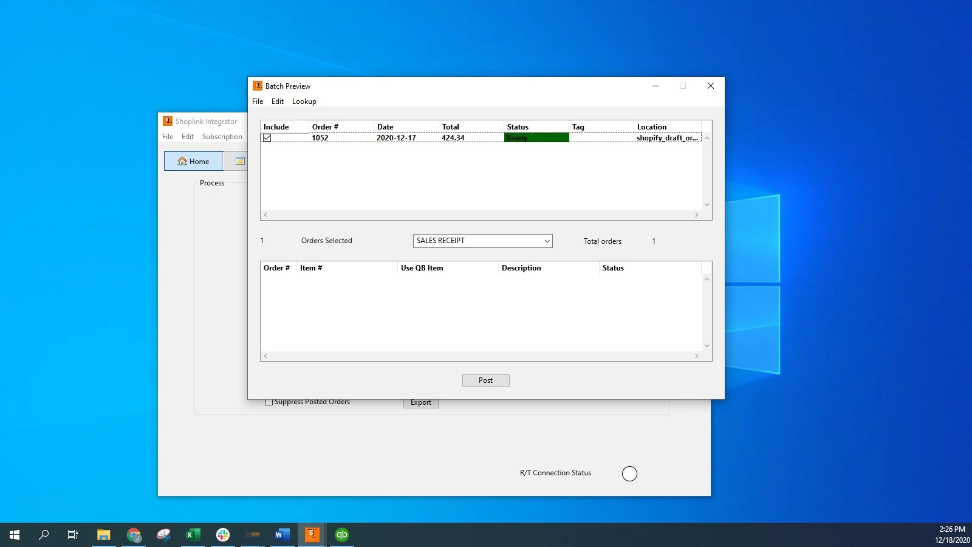Launch Excel from the taskbar
Image resolution: width=972 pixels, height=547 pixels.
pos(193,535)
